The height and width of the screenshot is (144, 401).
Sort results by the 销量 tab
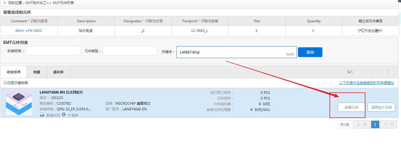click(37, 72)
